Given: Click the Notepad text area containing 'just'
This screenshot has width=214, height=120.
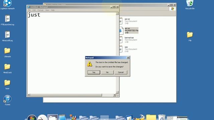Looking at the screenshot, I should 72,53.
